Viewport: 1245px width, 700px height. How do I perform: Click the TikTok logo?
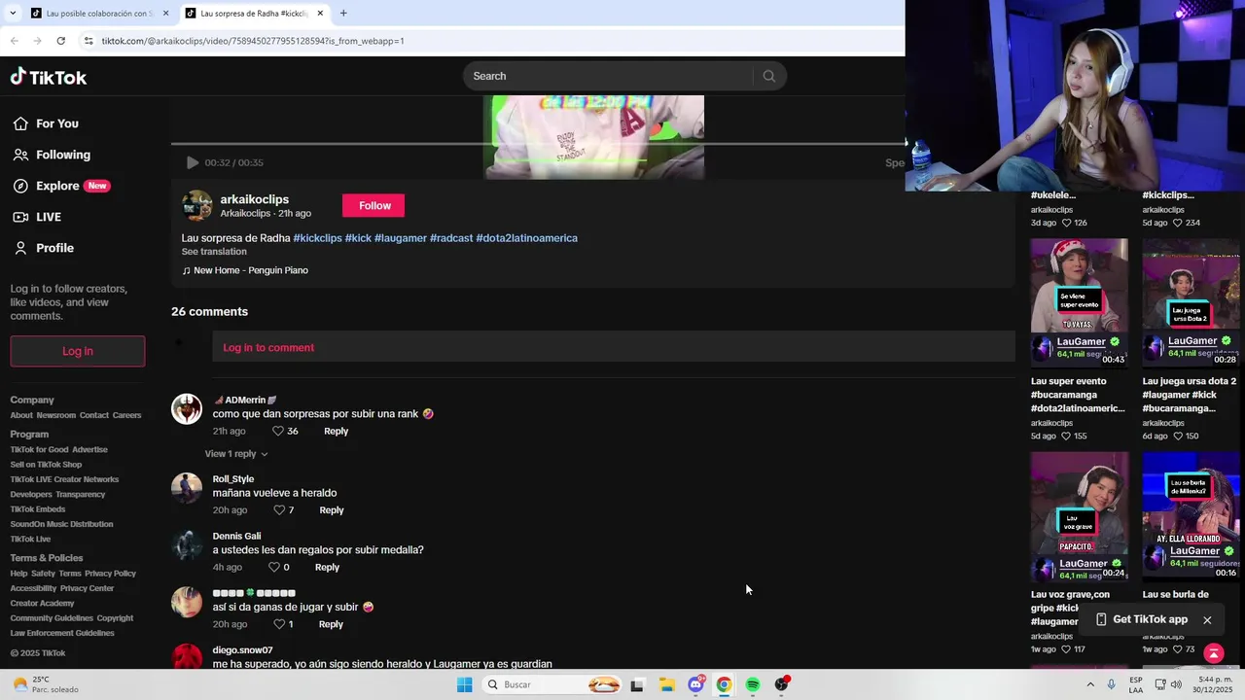tap(49, 77)
